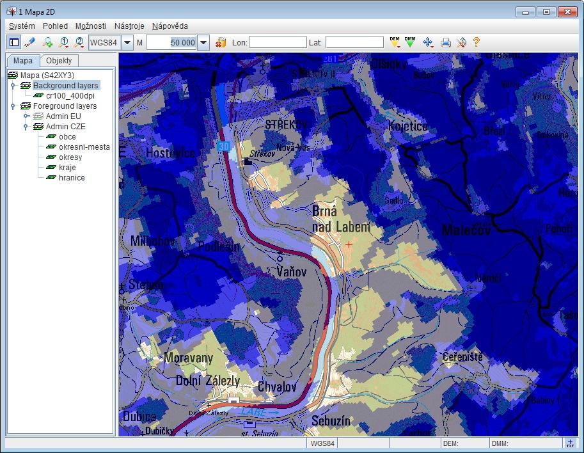This screenshot has width=584, height=453.
Task: Click the printer icon to print map
Action: 445,42
